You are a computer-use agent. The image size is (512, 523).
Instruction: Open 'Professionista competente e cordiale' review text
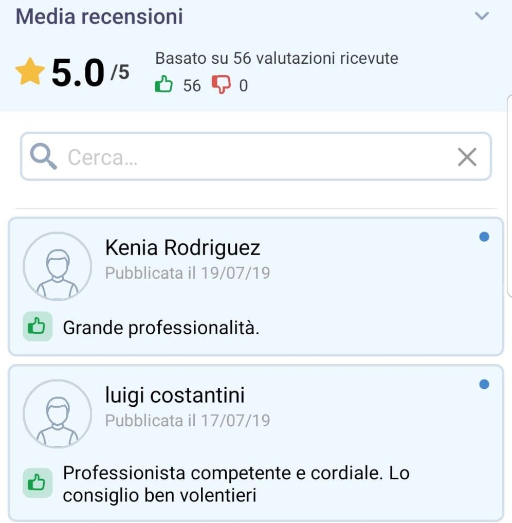click(235, 484)
